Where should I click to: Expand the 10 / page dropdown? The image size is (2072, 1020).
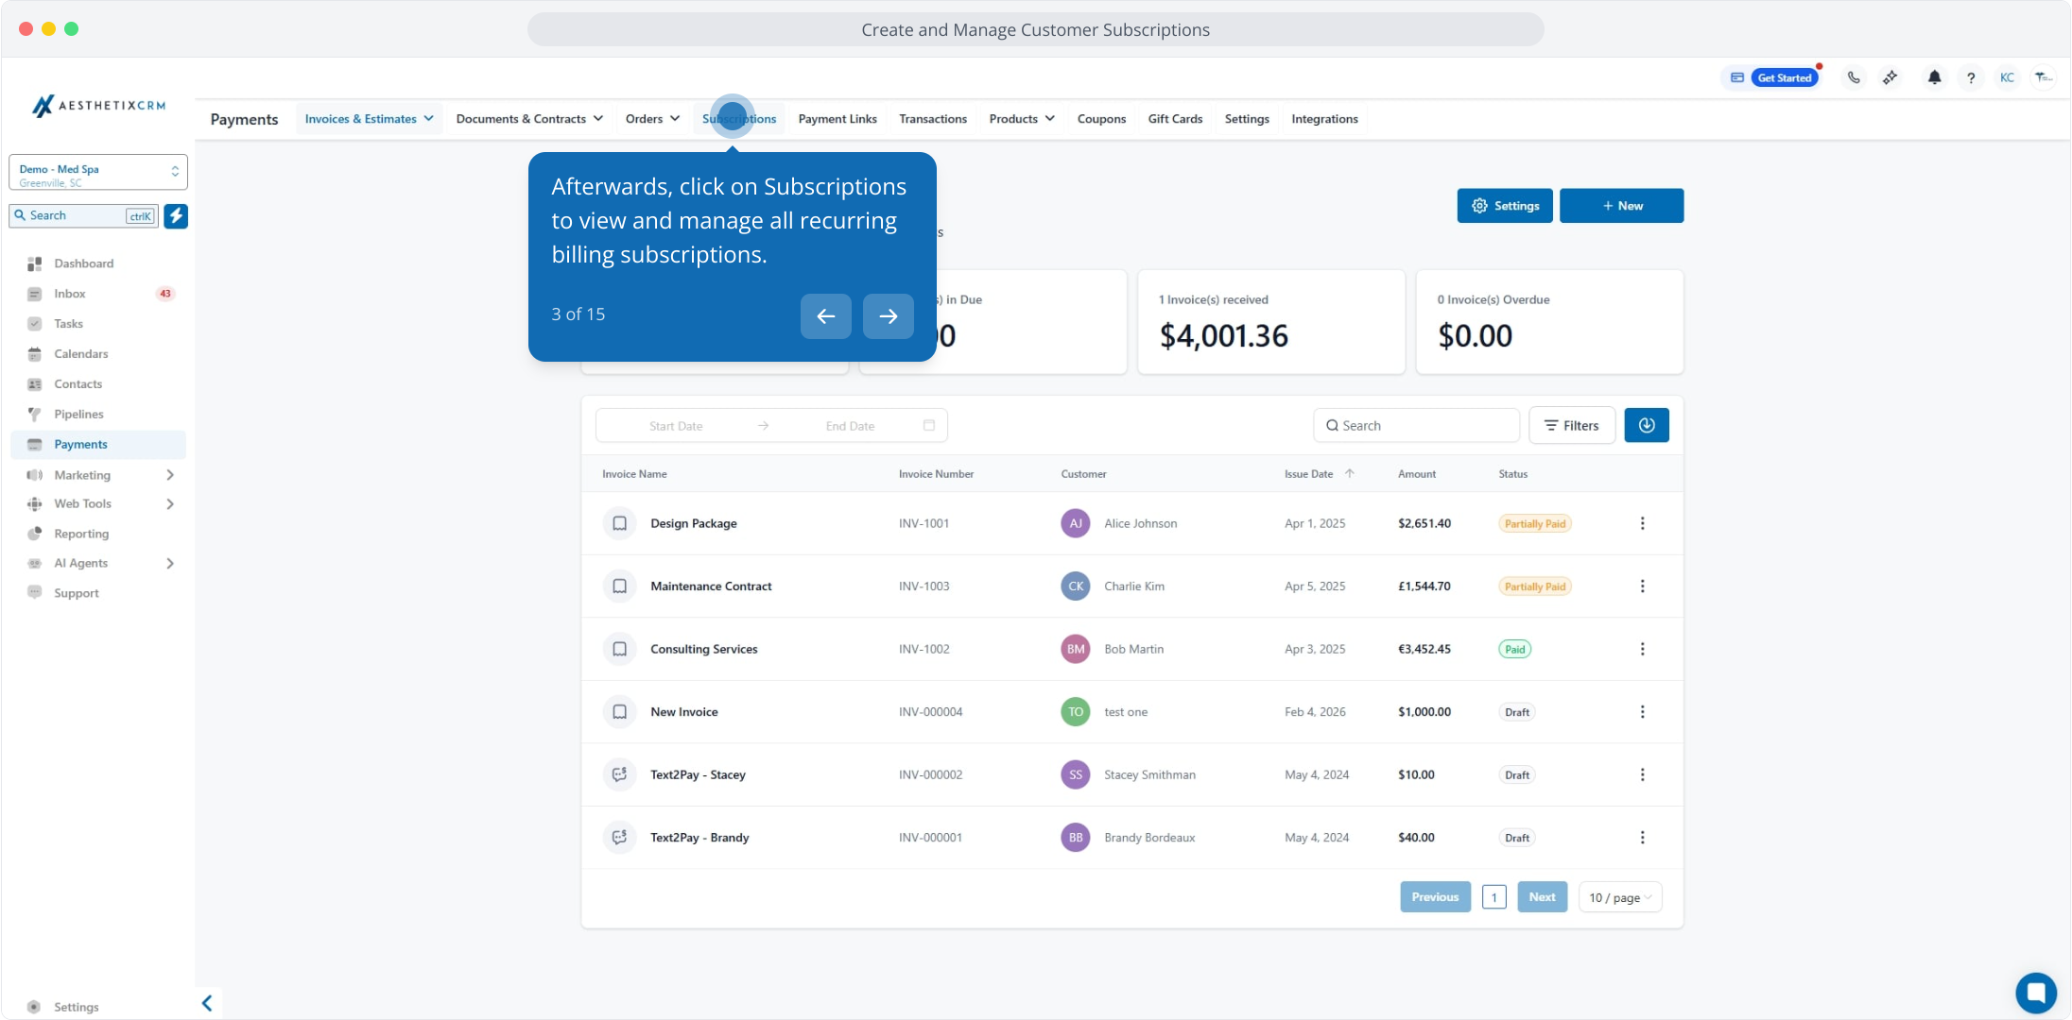1619,898
